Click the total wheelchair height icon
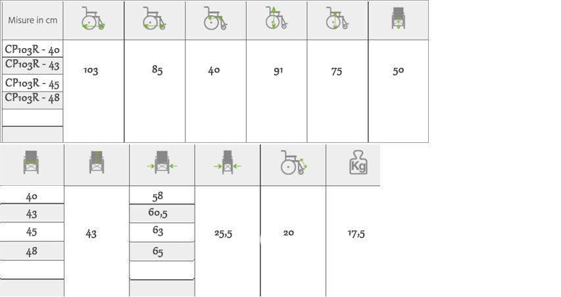The width and height of the screenshot is (561, 297). point(276,19)
